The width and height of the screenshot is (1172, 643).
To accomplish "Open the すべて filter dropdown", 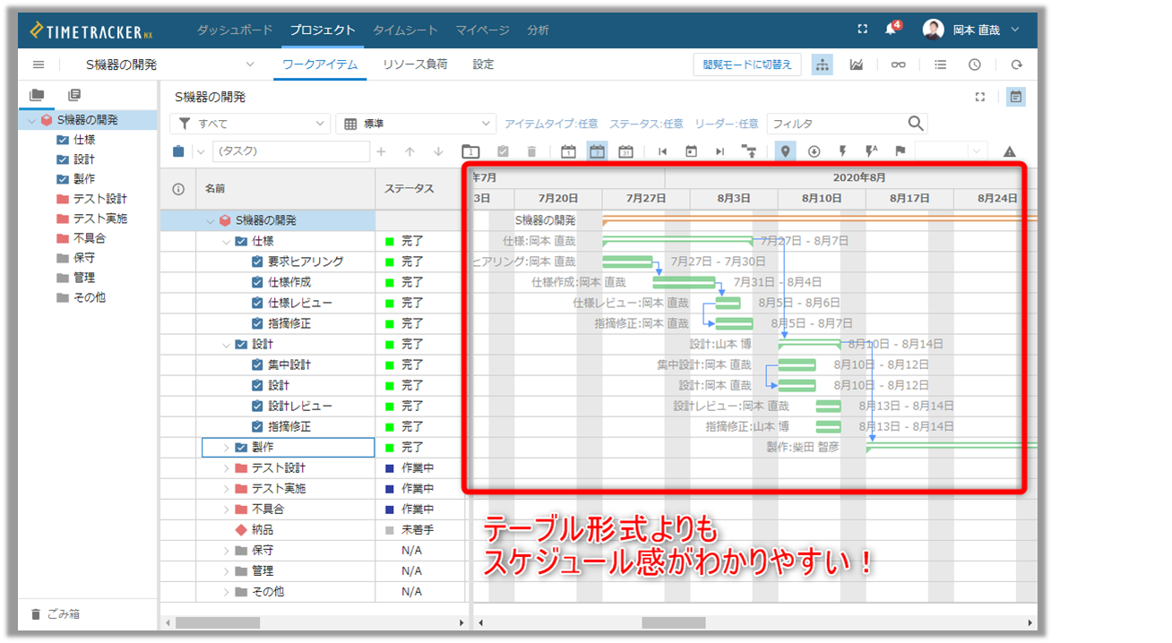I will (250, 124).
